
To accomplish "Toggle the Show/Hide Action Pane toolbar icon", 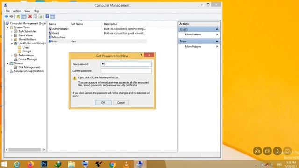I will pos(52,17).
